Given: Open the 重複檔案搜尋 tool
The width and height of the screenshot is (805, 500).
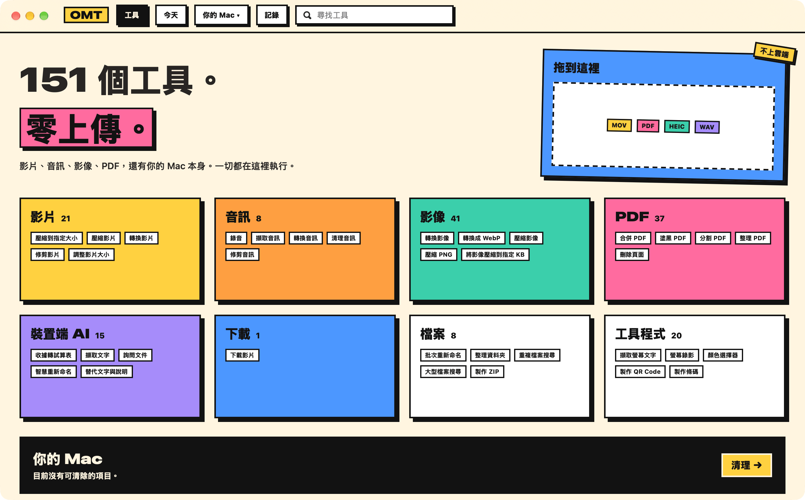Looking at the screenshot, I should tap(537, 355).
